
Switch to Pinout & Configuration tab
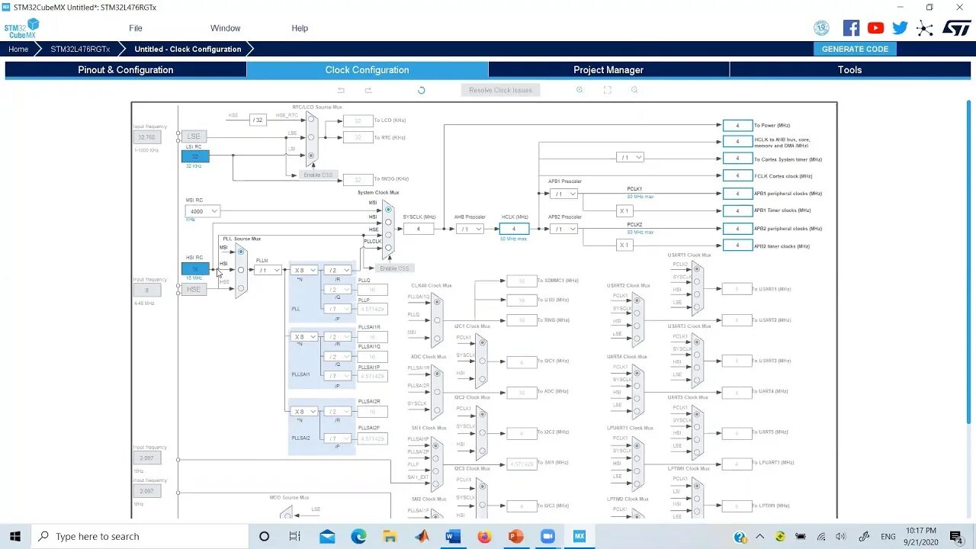[126, 69]
